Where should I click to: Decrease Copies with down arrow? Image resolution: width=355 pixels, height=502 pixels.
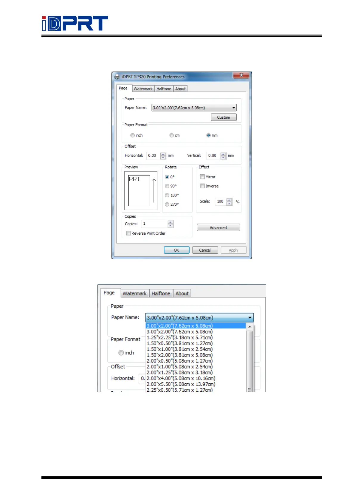tap(170, 226)
